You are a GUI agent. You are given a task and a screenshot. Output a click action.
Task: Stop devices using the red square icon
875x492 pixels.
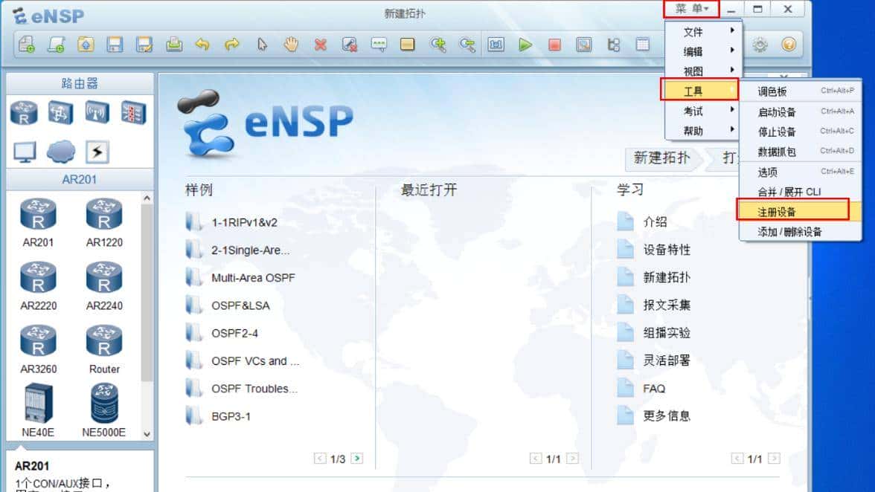pos(554,45)
